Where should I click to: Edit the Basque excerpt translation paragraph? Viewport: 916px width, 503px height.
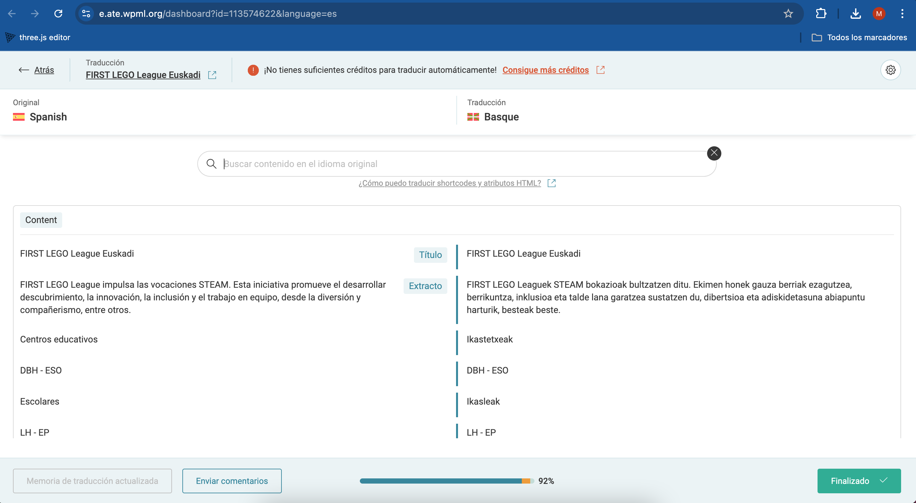[x=665, y=297]
